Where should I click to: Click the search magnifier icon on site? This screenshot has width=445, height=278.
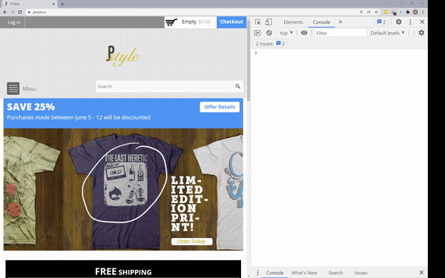(x=237, y=86)
